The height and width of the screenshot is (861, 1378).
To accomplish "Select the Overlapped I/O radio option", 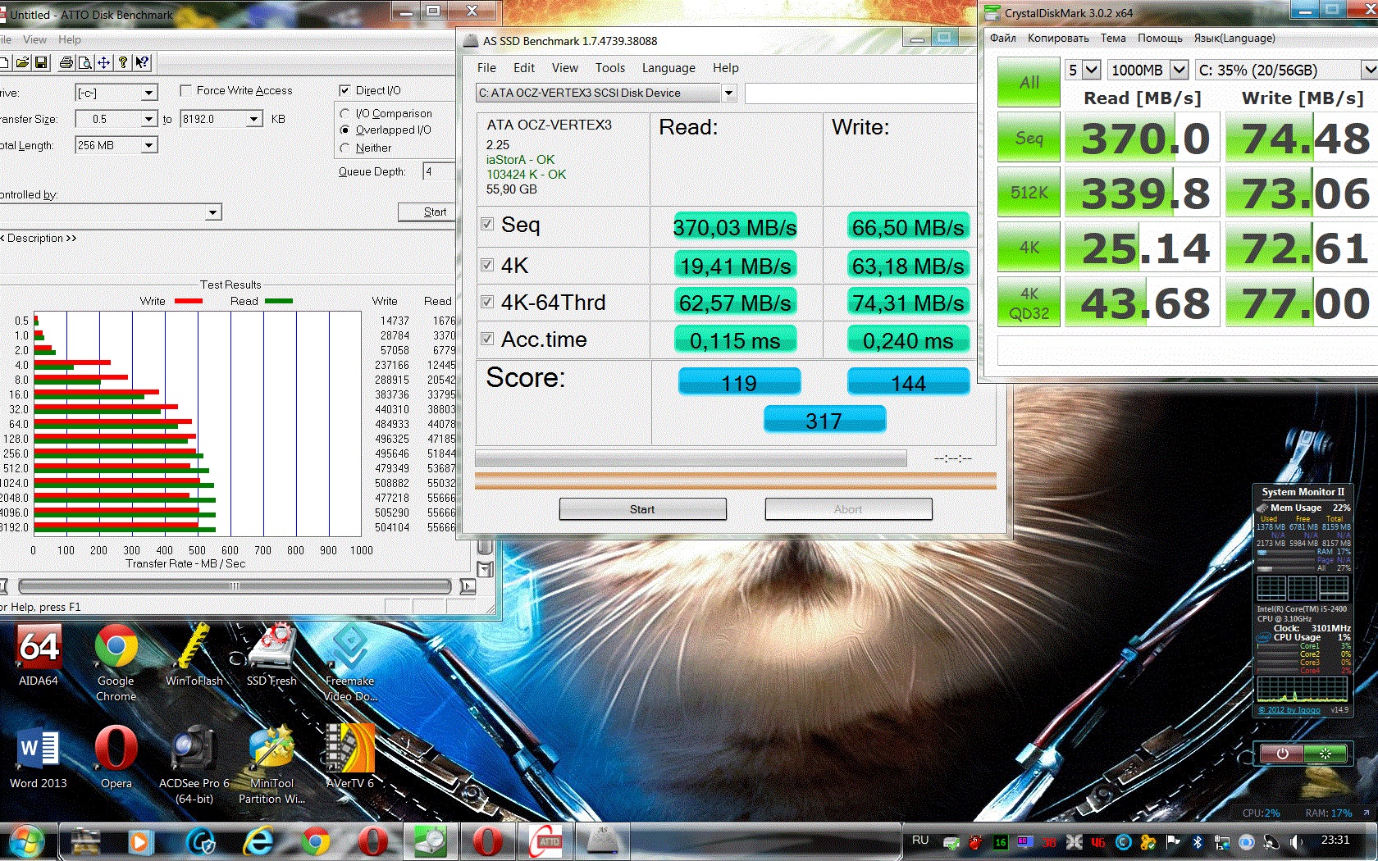I will 344,130.
